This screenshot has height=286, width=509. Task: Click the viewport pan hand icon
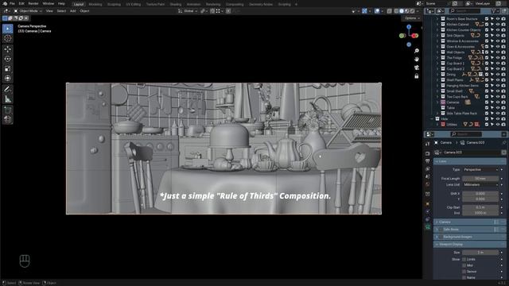point(417,60)
